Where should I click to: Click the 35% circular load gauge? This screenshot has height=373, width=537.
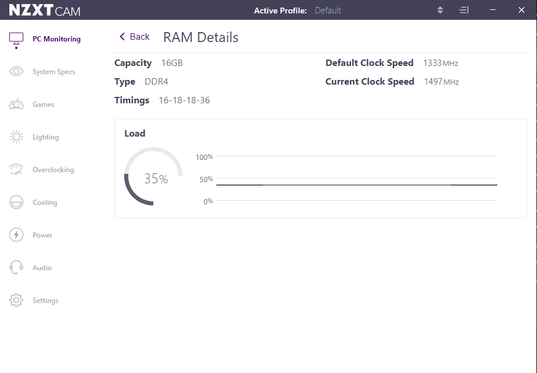click(x=154, y=177)
